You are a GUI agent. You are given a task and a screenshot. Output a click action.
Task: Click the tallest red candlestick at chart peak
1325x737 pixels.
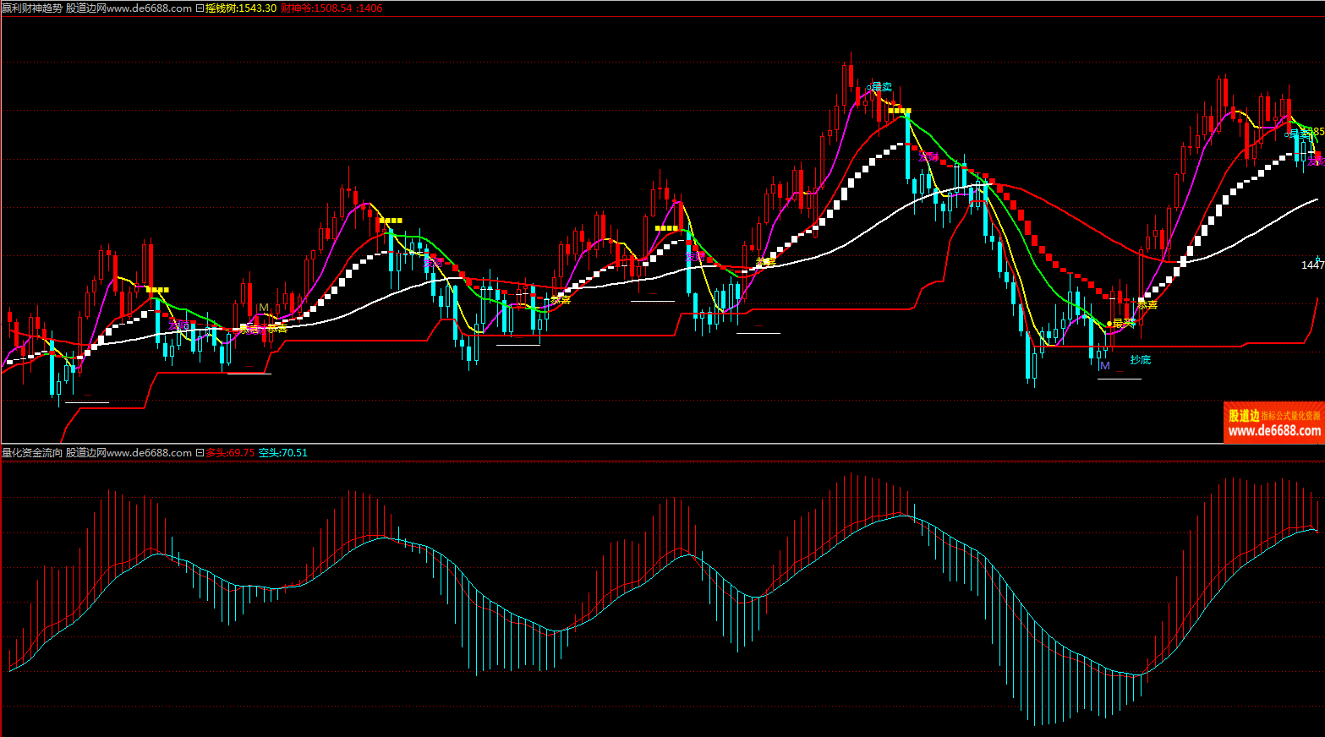point(850,80)
